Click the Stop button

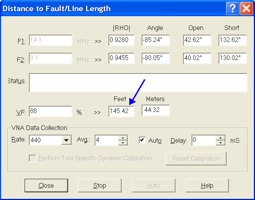(100, 185)
